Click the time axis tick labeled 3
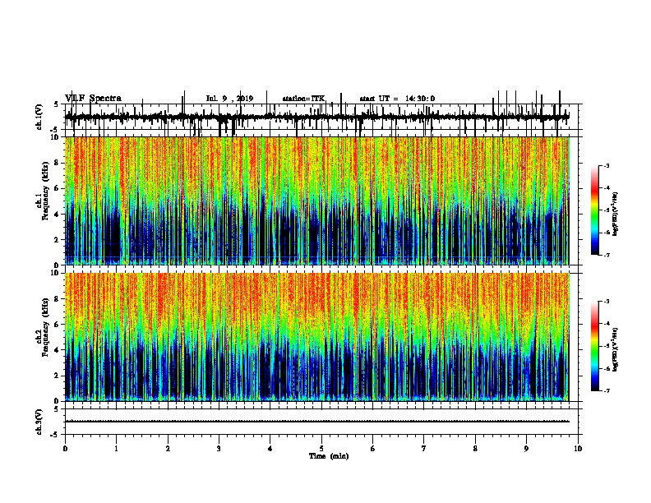The image size is (651, 503). coord(219,449)
